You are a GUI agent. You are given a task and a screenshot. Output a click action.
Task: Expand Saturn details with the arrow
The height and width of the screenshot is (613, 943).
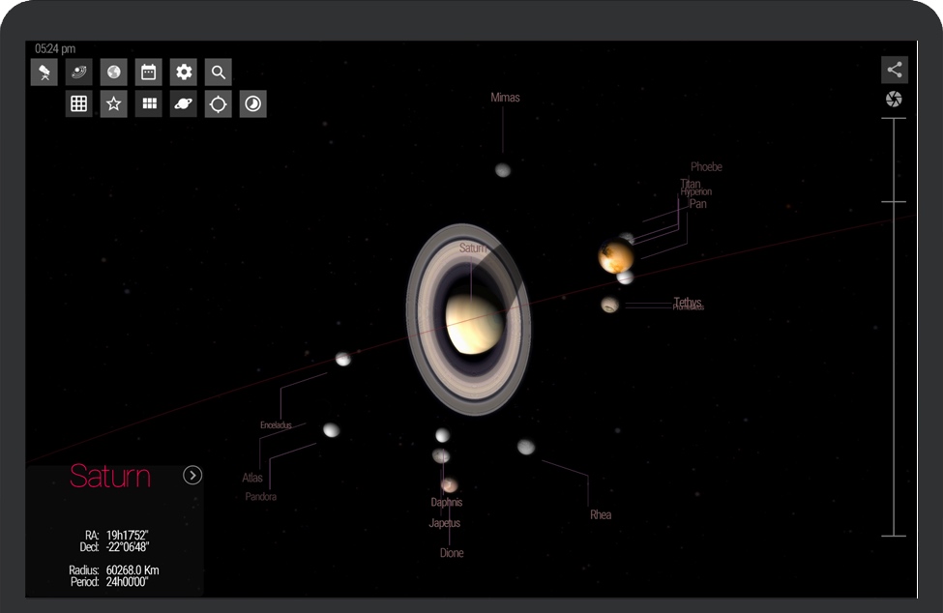[x=192, y=476]
